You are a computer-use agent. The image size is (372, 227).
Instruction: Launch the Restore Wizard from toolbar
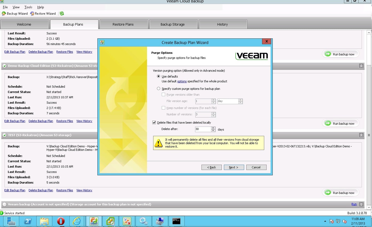pos(43,14)
